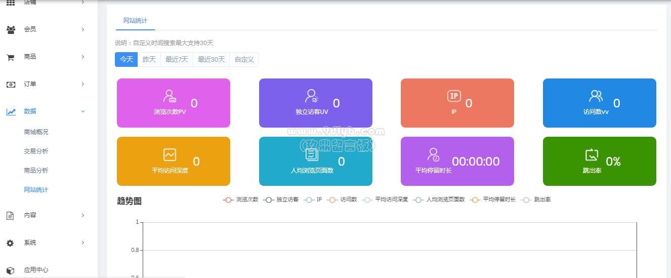Toggle the 浏览次数 series in chart legend
Viewport: 671px width, 278px height.
pos(241,200)
